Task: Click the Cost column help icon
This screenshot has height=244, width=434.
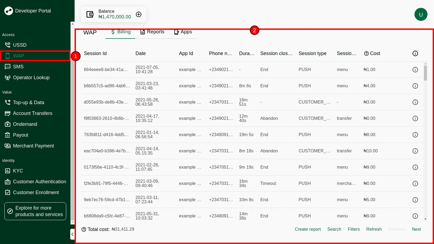Action: click(x=366, y=53)
